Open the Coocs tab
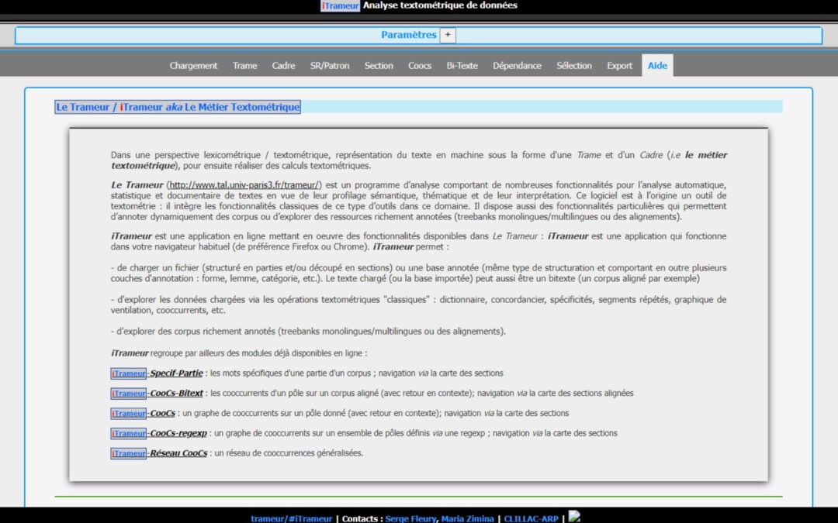 coord(420,66)
